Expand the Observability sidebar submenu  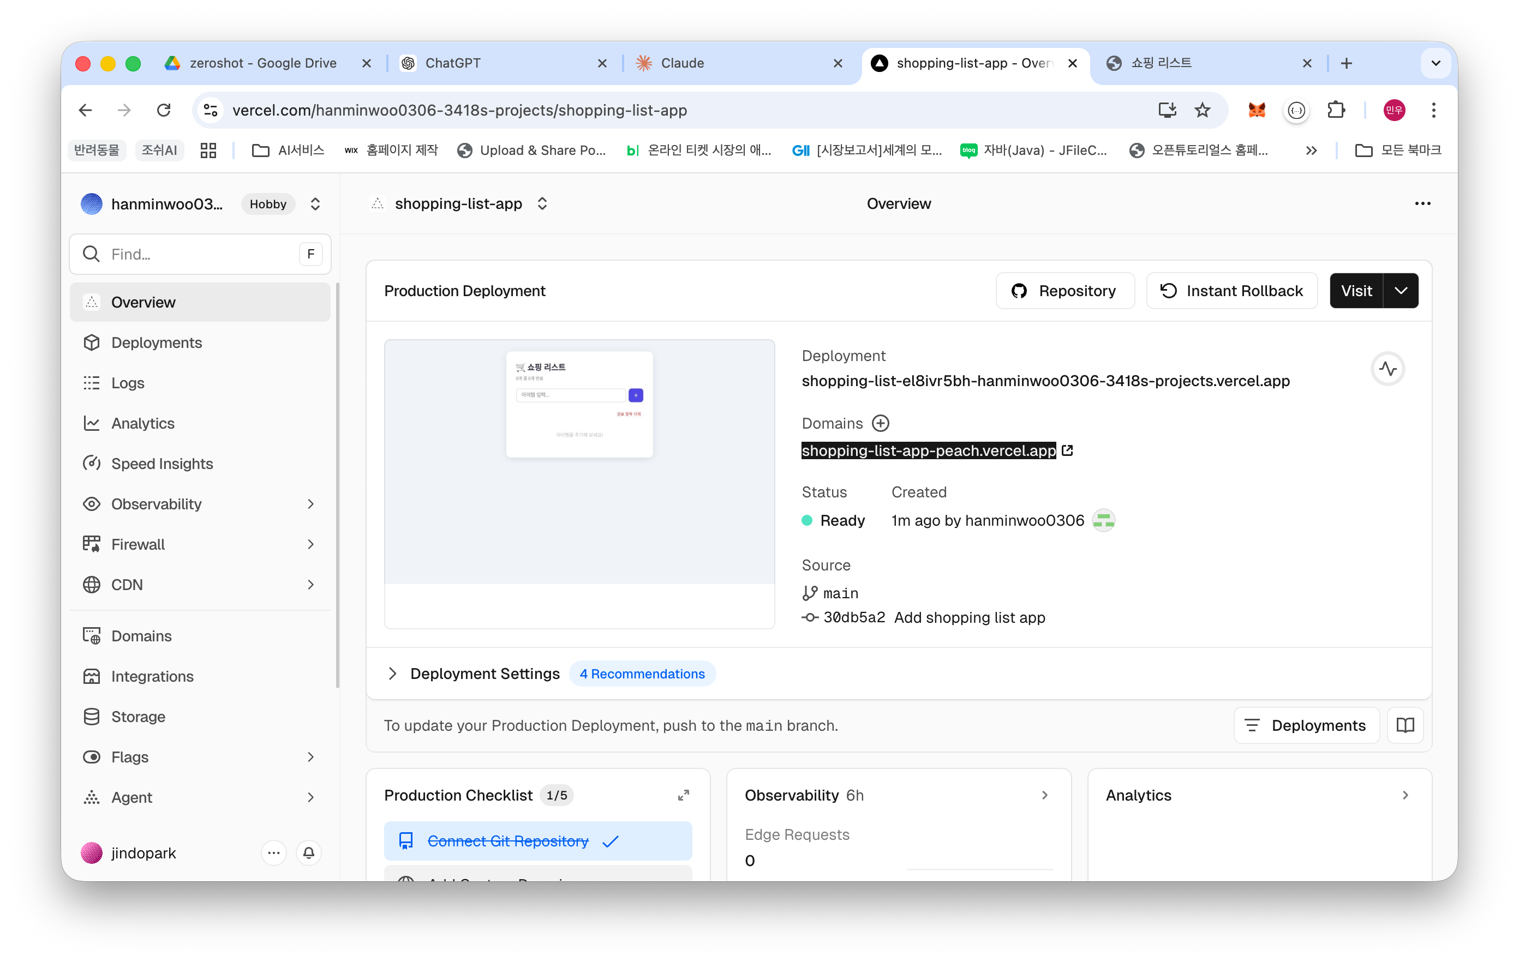point(310,504)
